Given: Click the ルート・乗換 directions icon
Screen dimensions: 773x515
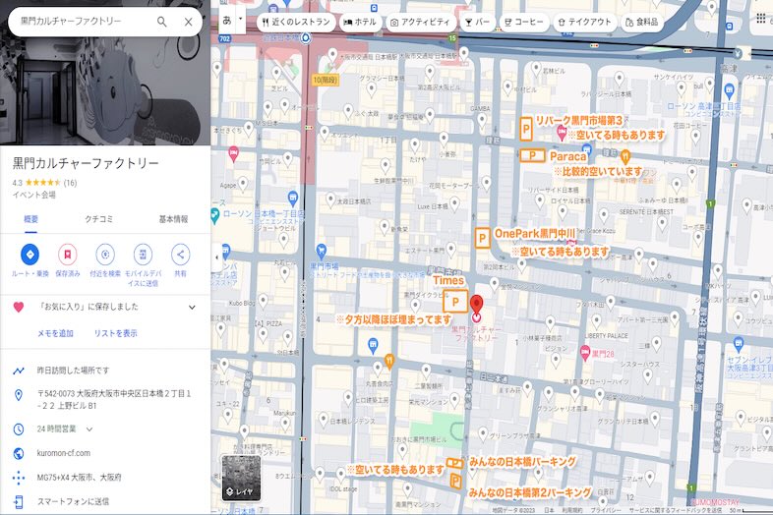Looking at the screenshot, I should tap(29, 255).
